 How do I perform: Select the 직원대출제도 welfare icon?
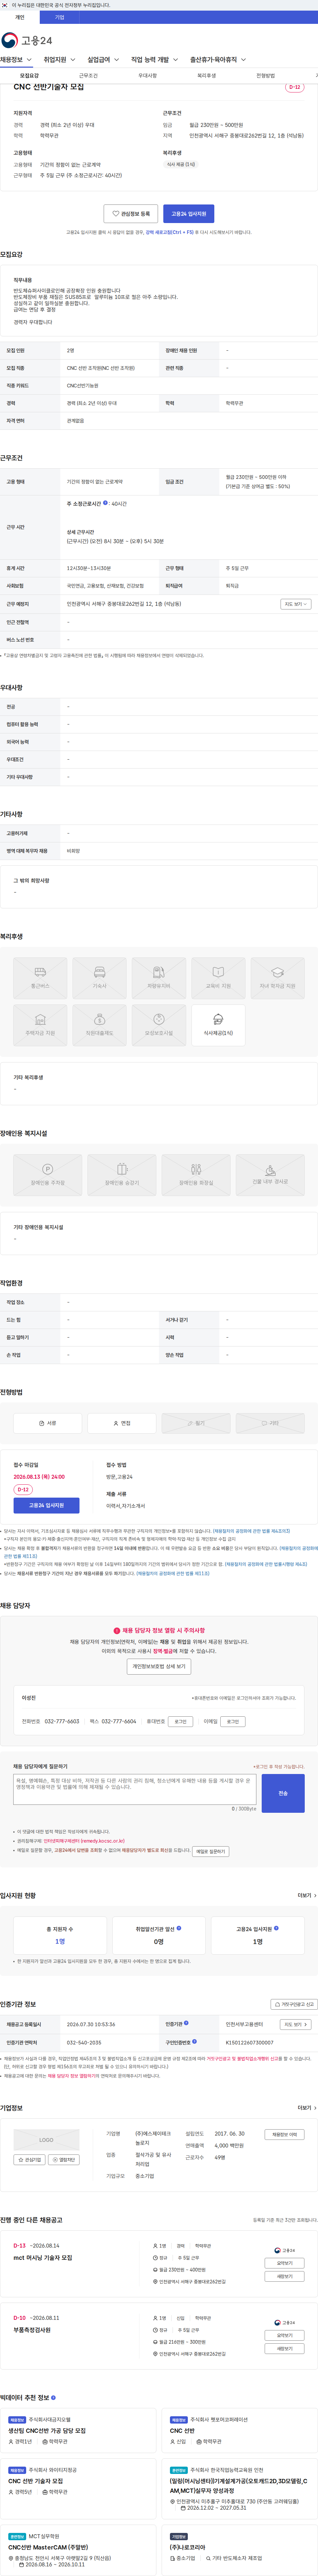(x=99, y=1025)
